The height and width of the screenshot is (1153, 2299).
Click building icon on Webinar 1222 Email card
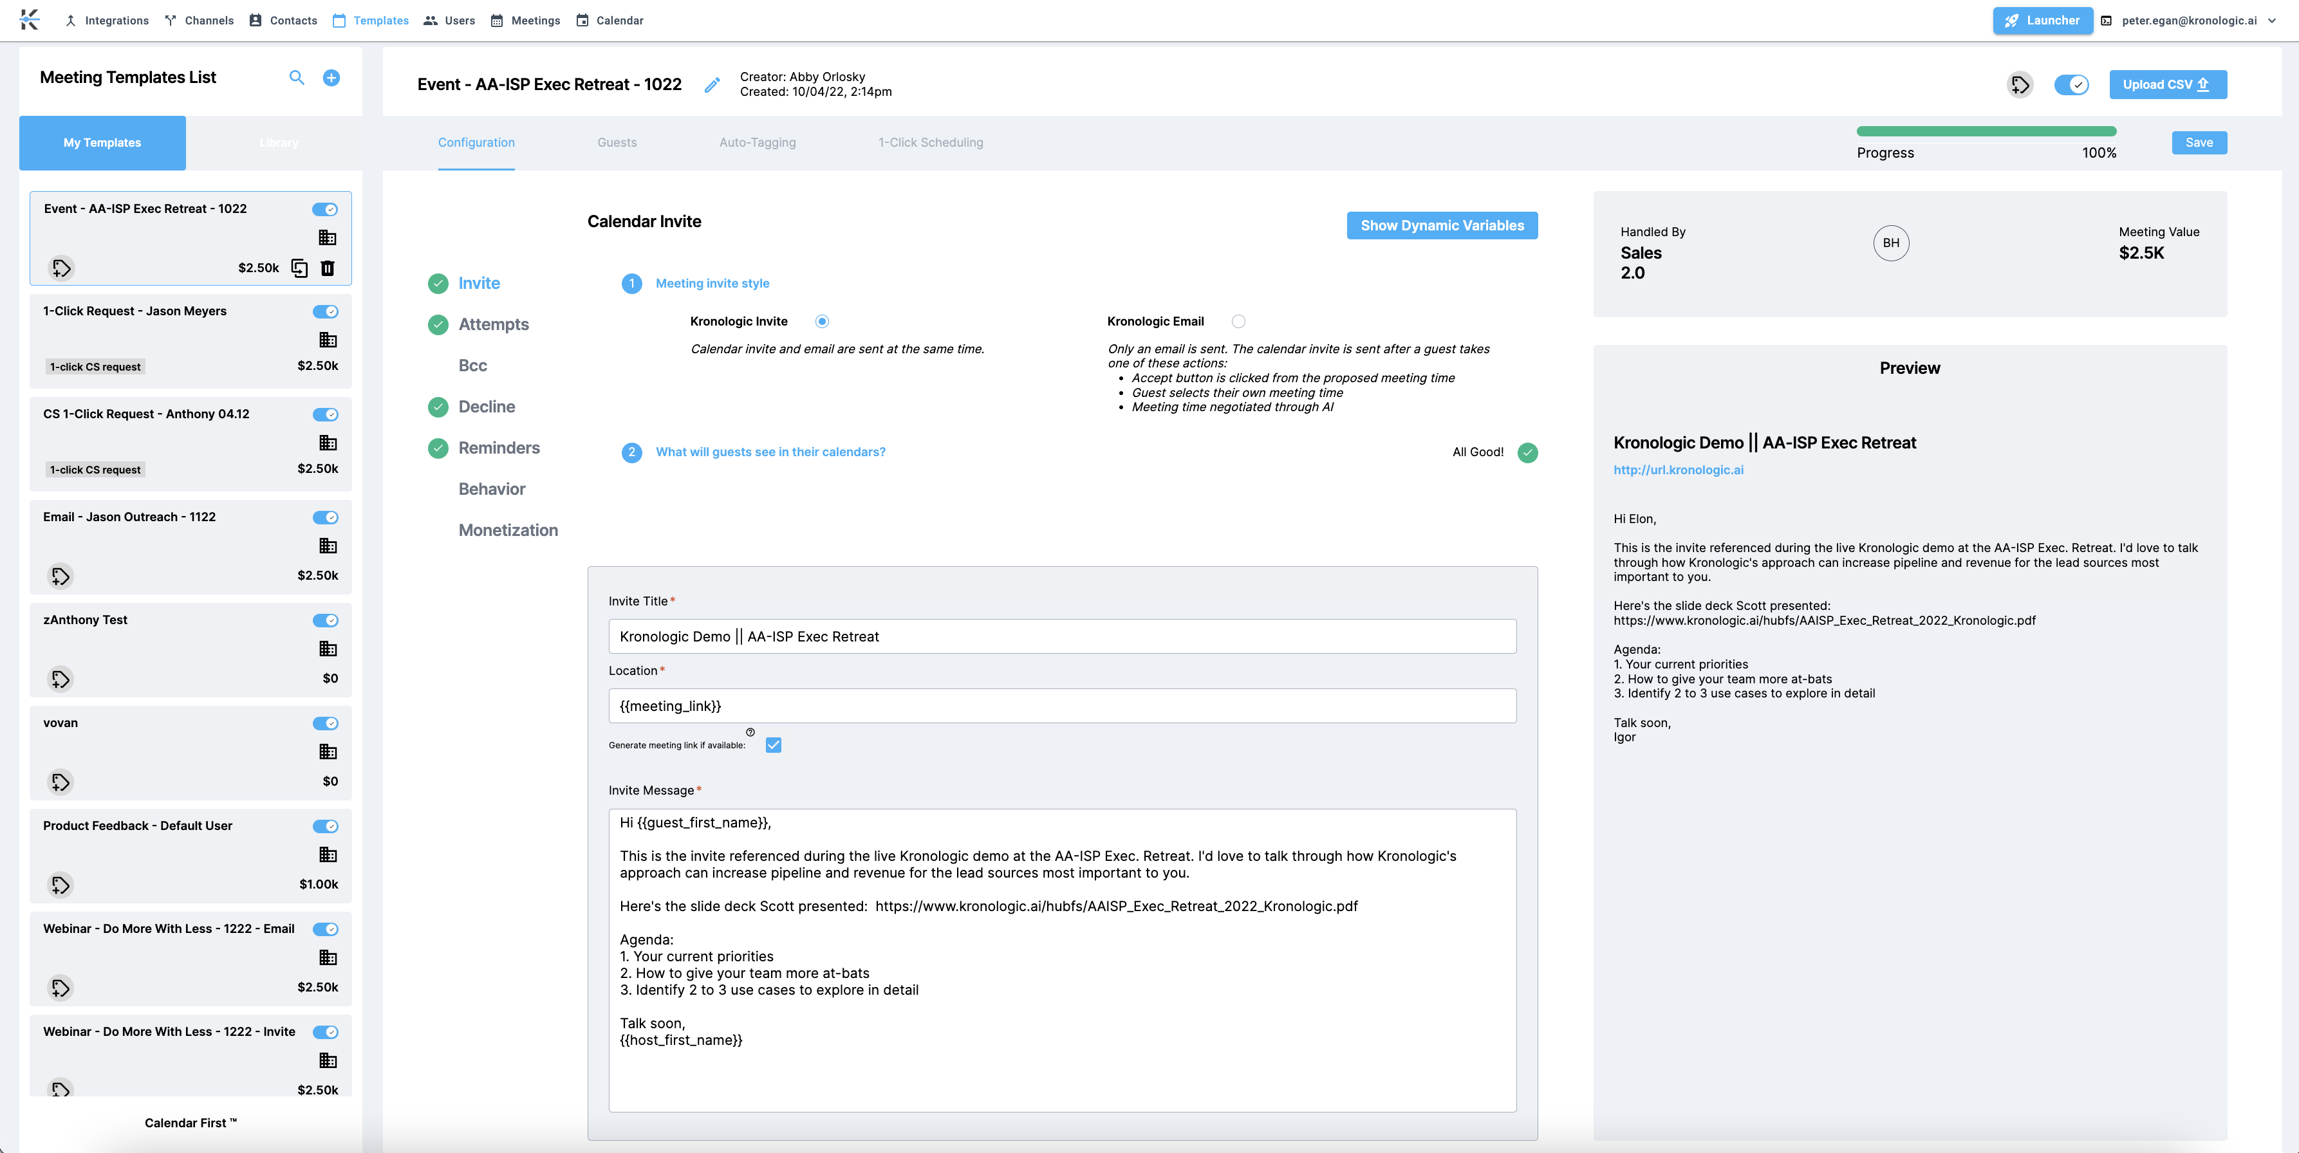click(328, 957)
